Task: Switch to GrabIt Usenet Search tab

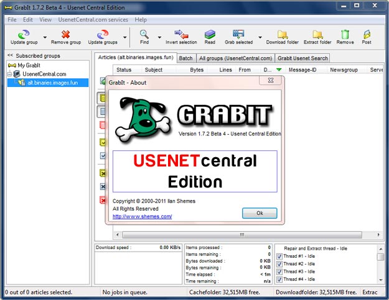Action: point(302,58)
